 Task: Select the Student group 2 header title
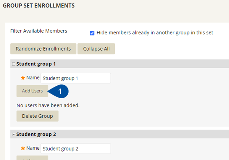tap(36, 134)
